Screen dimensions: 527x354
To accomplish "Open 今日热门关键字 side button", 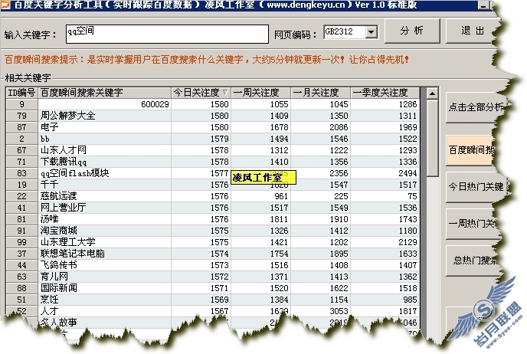I will tap(476, 187).
